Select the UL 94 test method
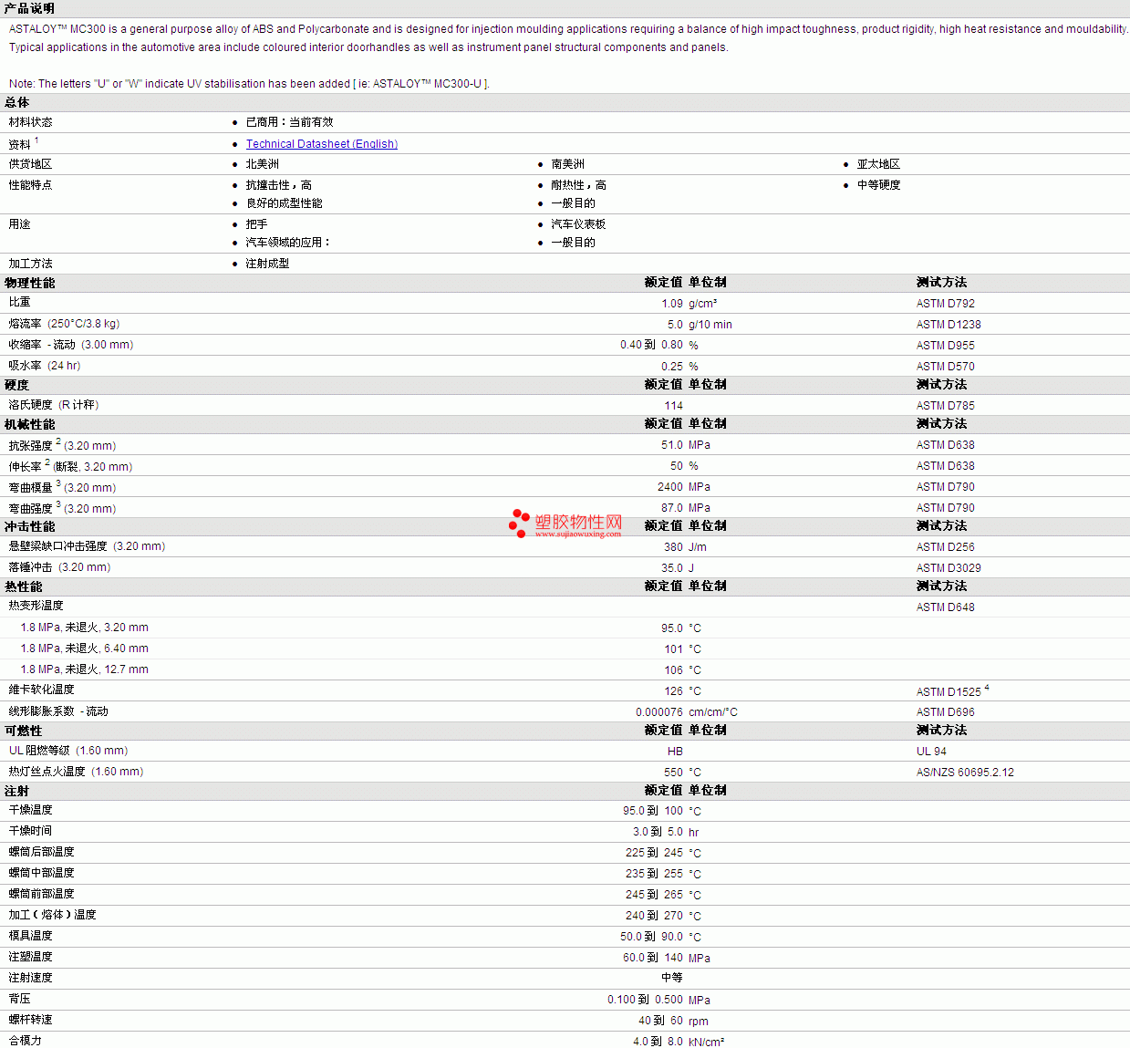 pyautogui.click(x=931, y=752)
